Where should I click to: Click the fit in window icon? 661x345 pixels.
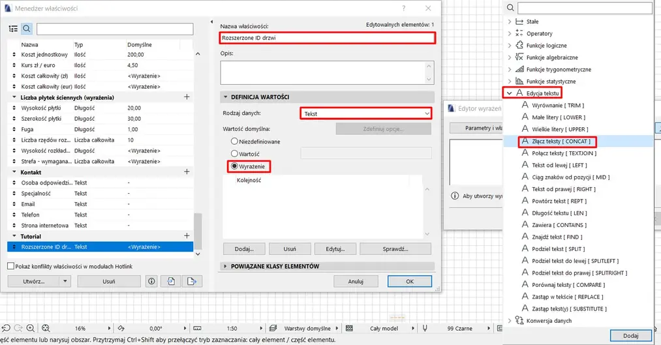pyautogui.click(x=46, y=328)
